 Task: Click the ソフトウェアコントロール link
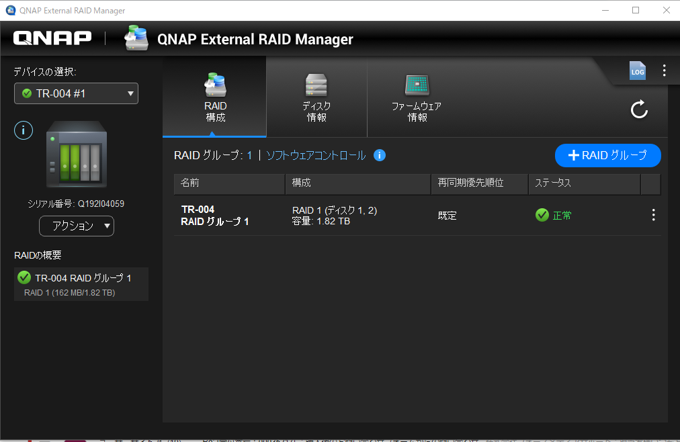316,156
